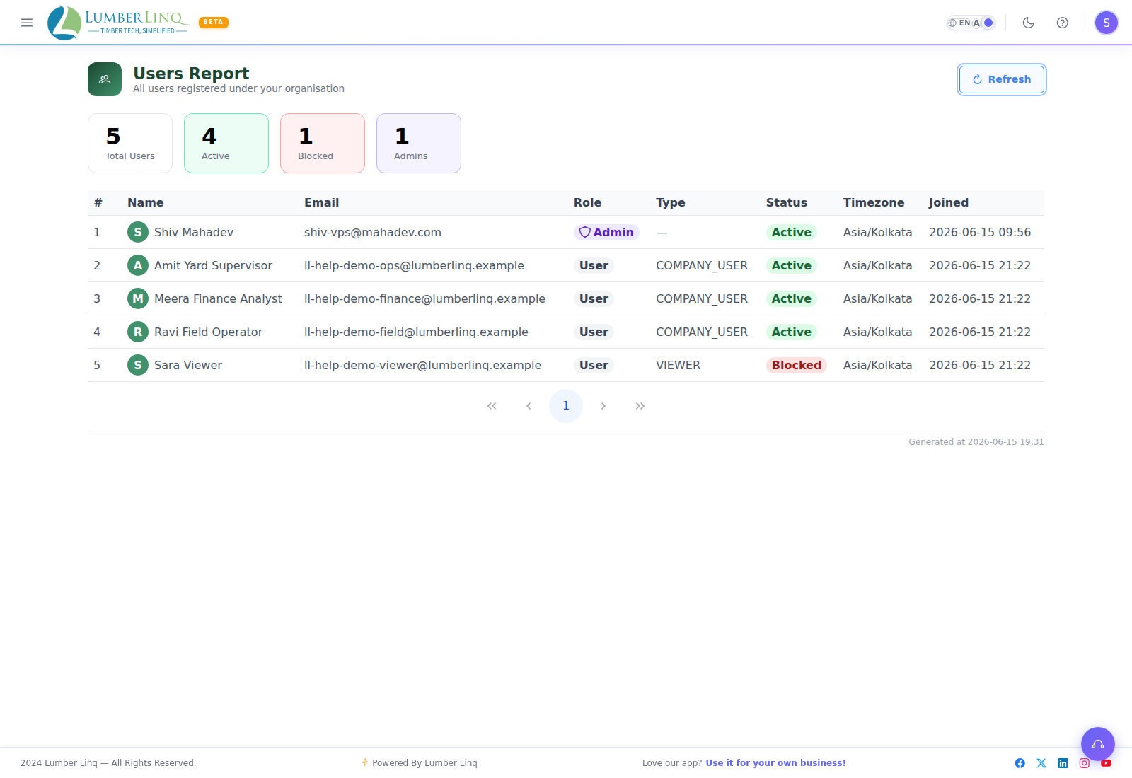Go to the next page
This screenshot has width=1132, height=778.
pos(603,406)
